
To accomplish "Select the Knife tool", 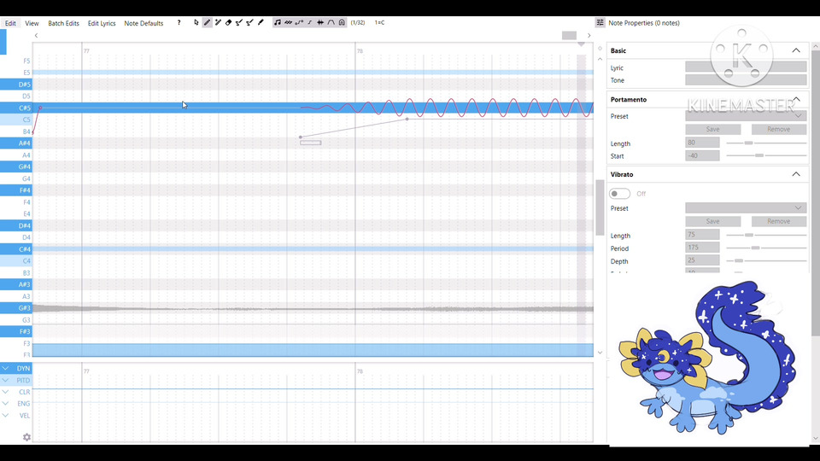I will pyautogui.click(x=261, y=22).
